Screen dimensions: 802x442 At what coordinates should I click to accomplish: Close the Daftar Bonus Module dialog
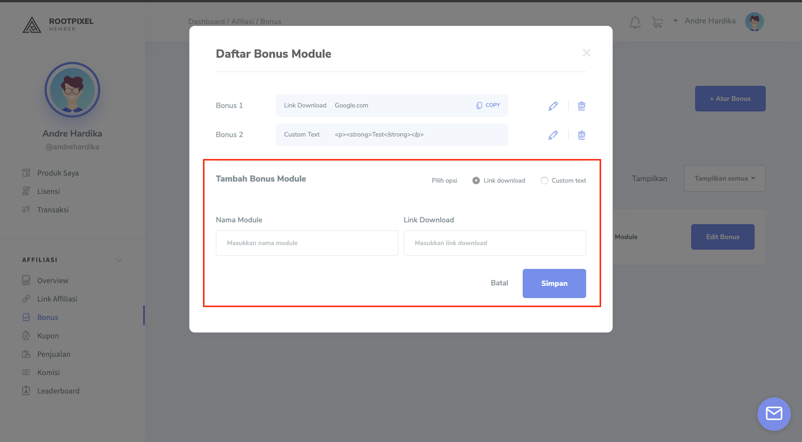tap(586, 53)
